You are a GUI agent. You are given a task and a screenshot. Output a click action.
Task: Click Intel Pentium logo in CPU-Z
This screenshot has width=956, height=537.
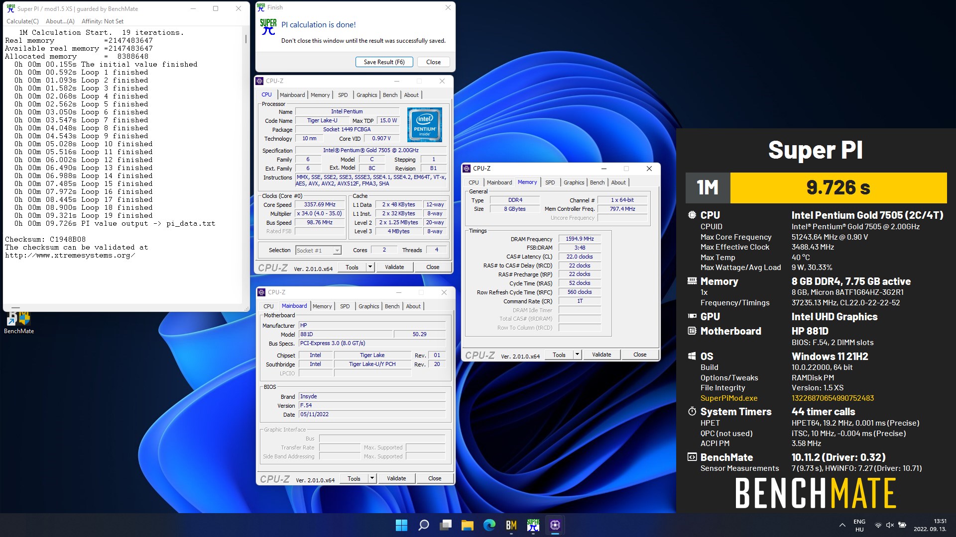pyautogui.click(x=424, y=125)
